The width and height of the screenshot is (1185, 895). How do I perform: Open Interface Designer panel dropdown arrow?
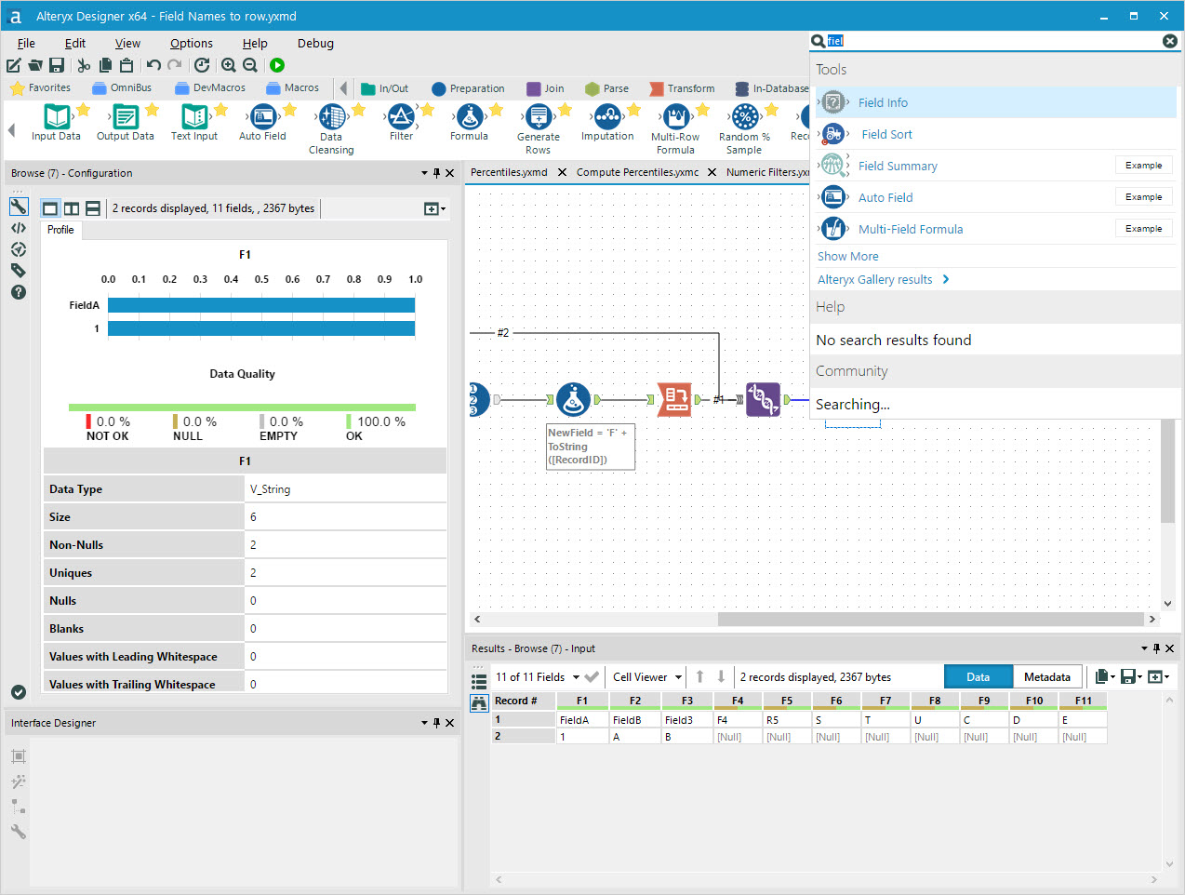click(x=425, y=723)
